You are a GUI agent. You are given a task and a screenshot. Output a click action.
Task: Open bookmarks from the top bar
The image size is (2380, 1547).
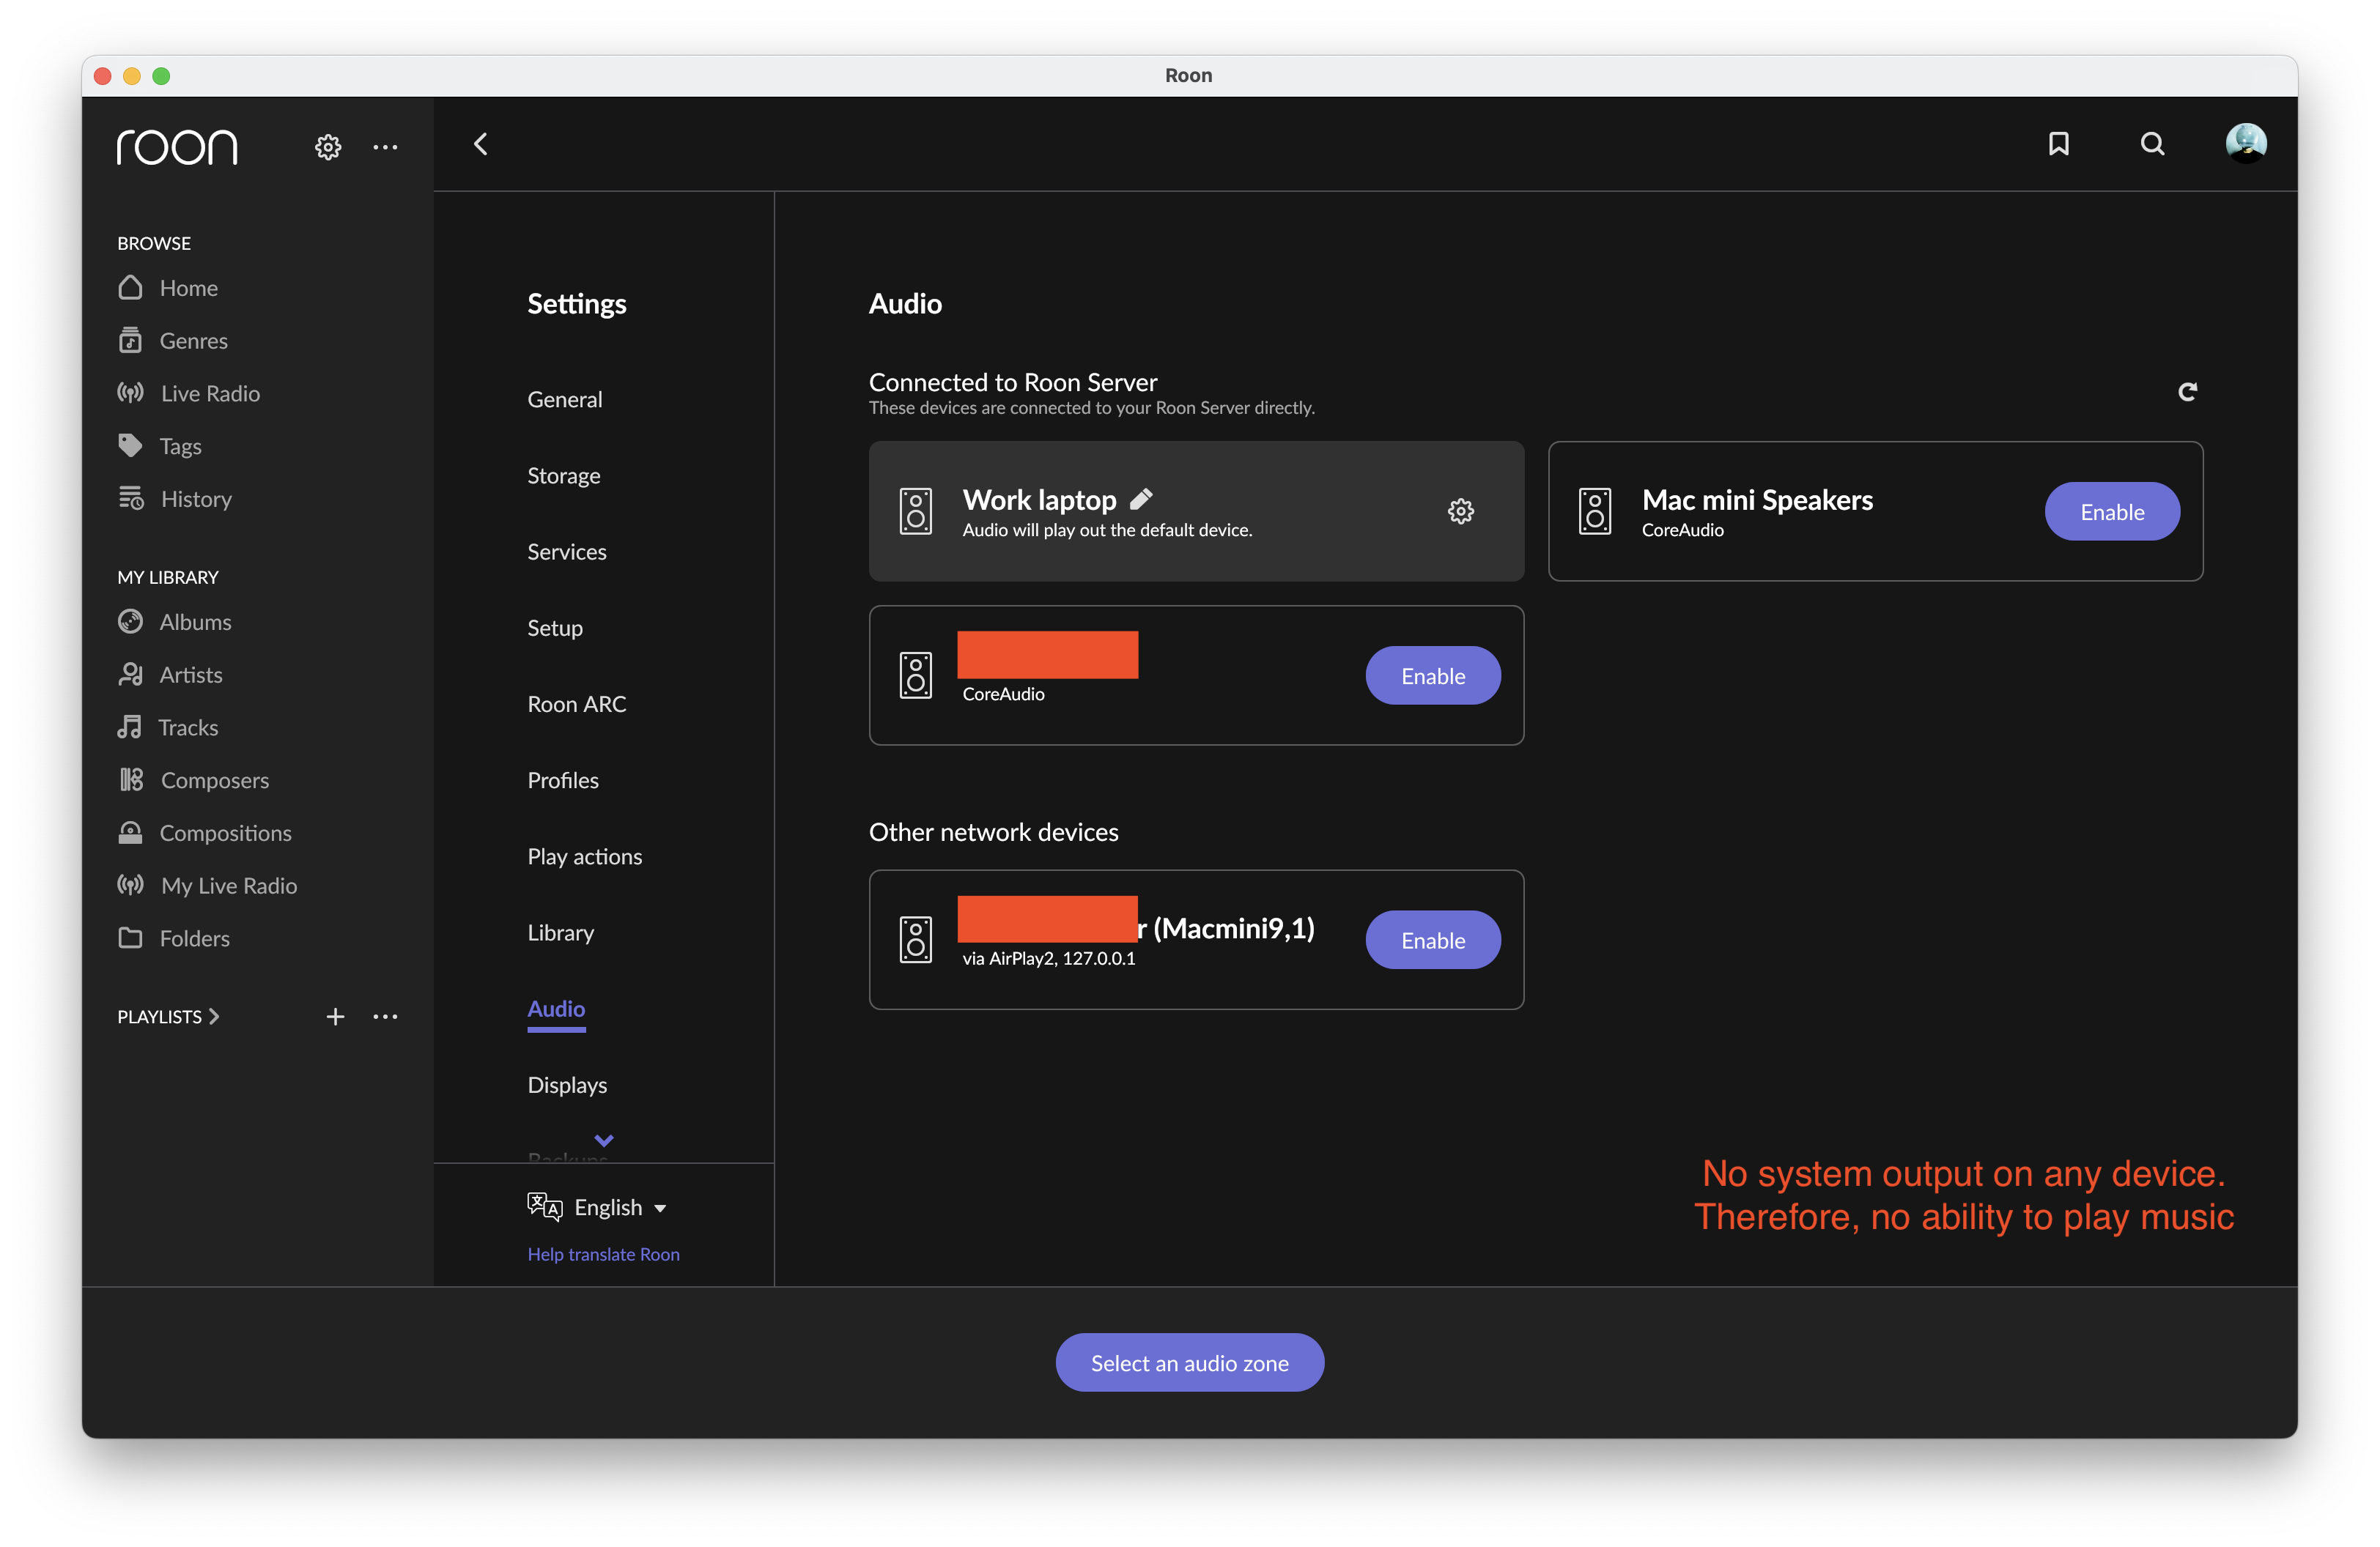click(2058, 144)
